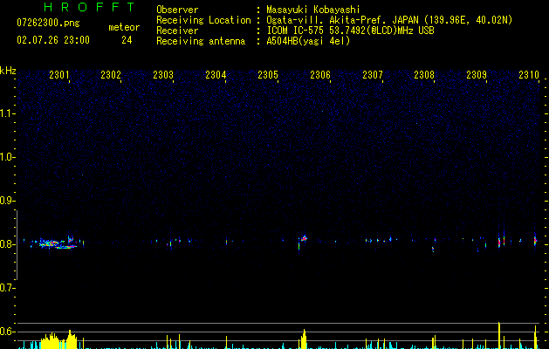
Task: Click the meteor echo just before 2306
Action: (x=303, y=239)
